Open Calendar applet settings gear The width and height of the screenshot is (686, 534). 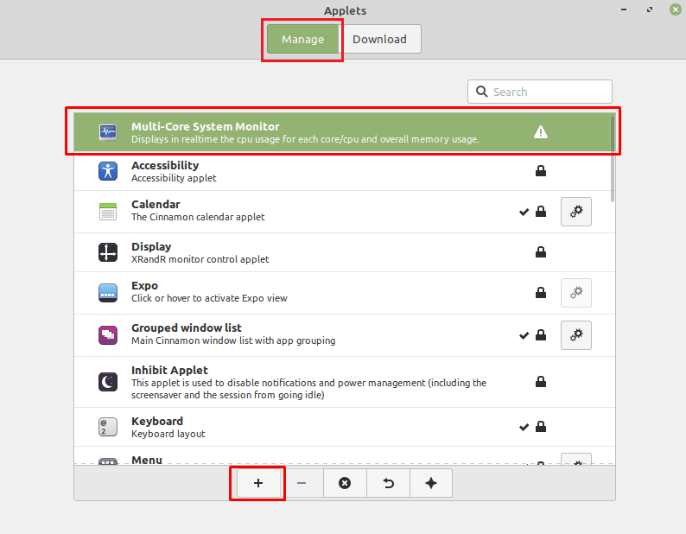point(576,212)
